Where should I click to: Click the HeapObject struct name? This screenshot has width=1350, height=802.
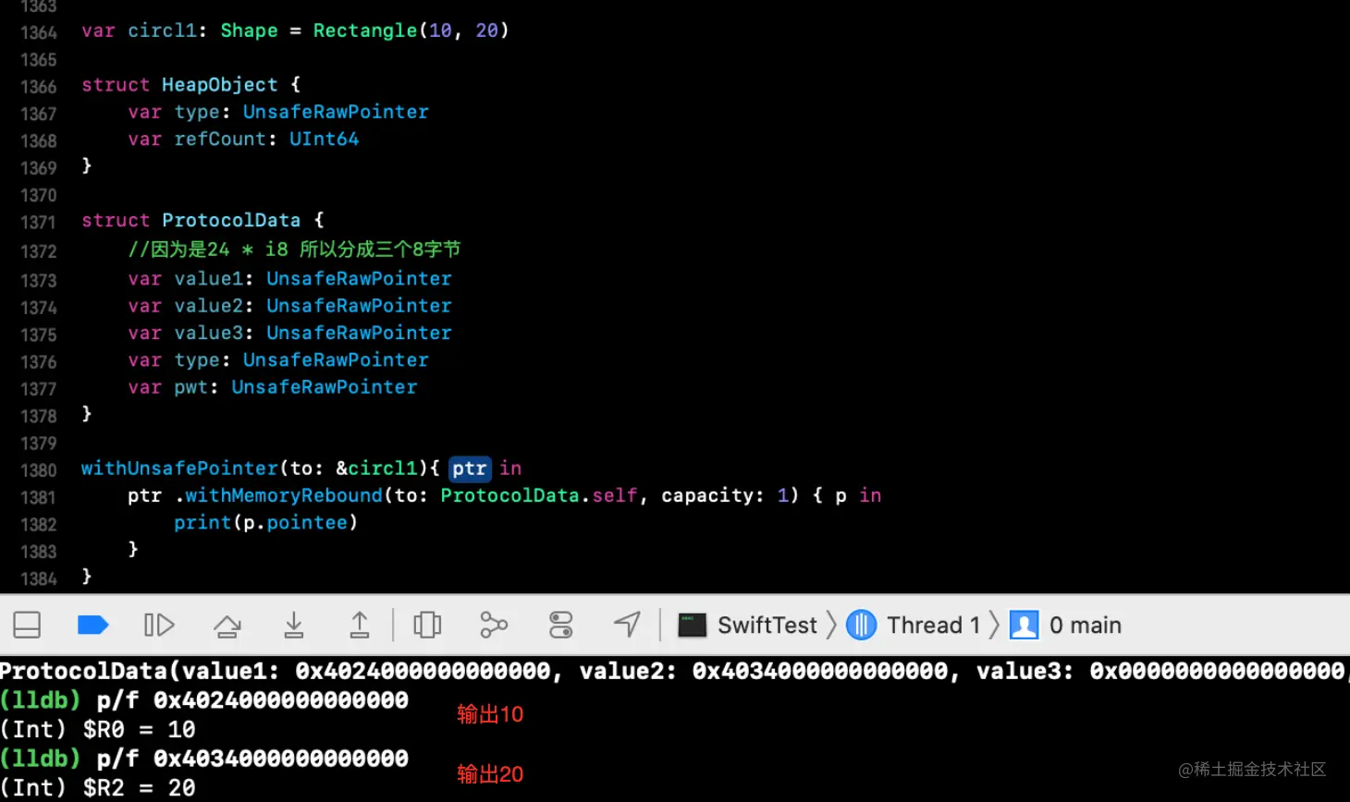(220, 85)
